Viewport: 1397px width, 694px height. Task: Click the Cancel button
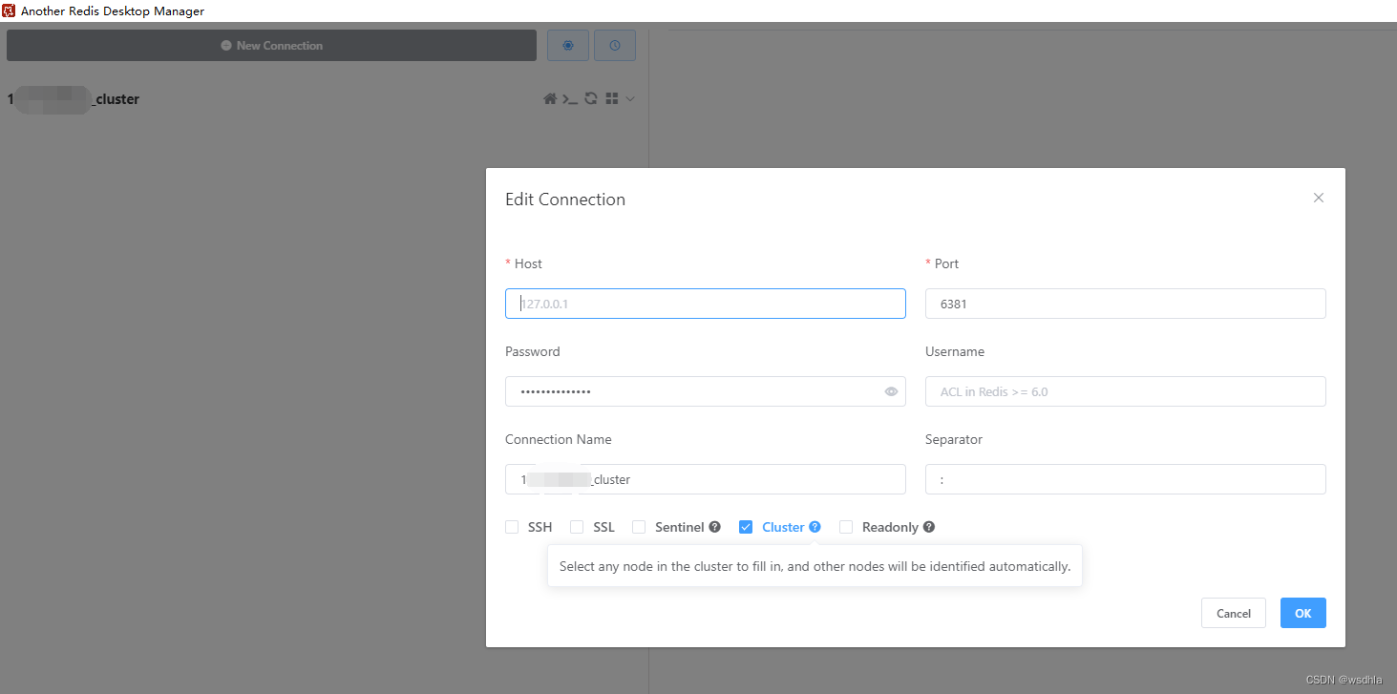pos(1233,613)
